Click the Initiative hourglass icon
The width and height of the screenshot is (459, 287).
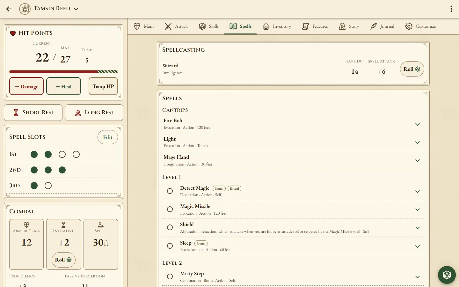pyautogui.click(x=63, y=225)
